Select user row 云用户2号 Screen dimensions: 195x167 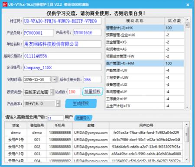pos(94,147)
